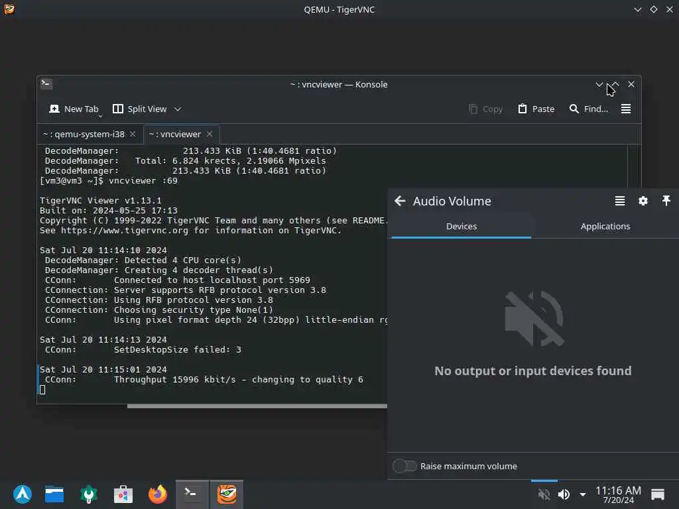Click the 'SetDesktopSize failed: 3' line
Viewport: 679px width, 509px height.
click(178, 350)
